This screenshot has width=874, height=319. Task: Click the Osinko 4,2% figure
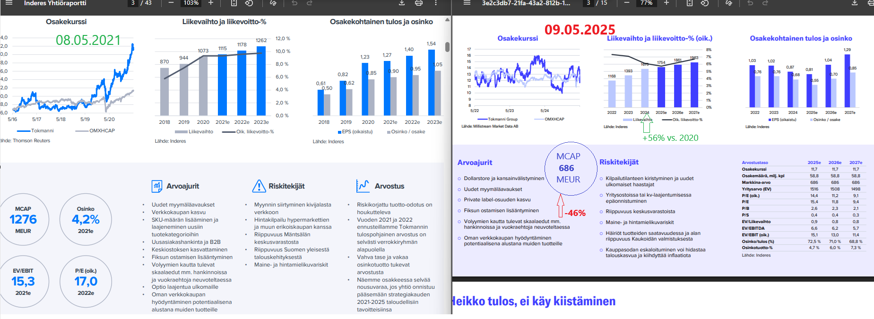[x=86, y=220]
